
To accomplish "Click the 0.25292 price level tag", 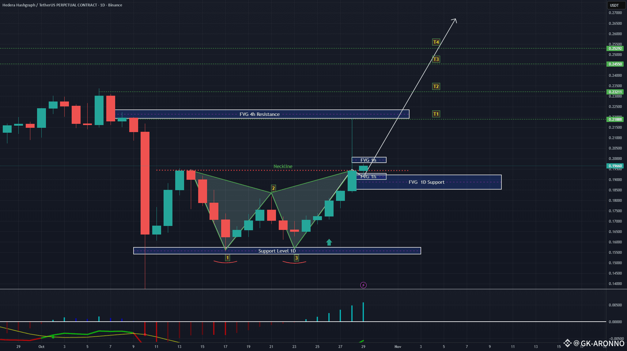I will [615, 49].
